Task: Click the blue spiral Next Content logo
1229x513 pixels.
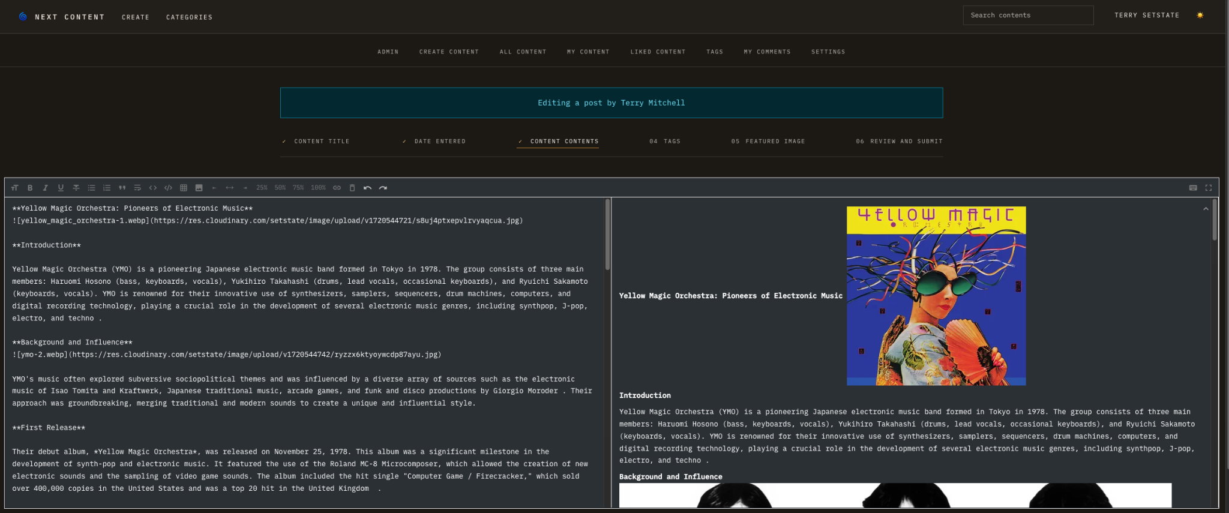Action: coord(23,17)
